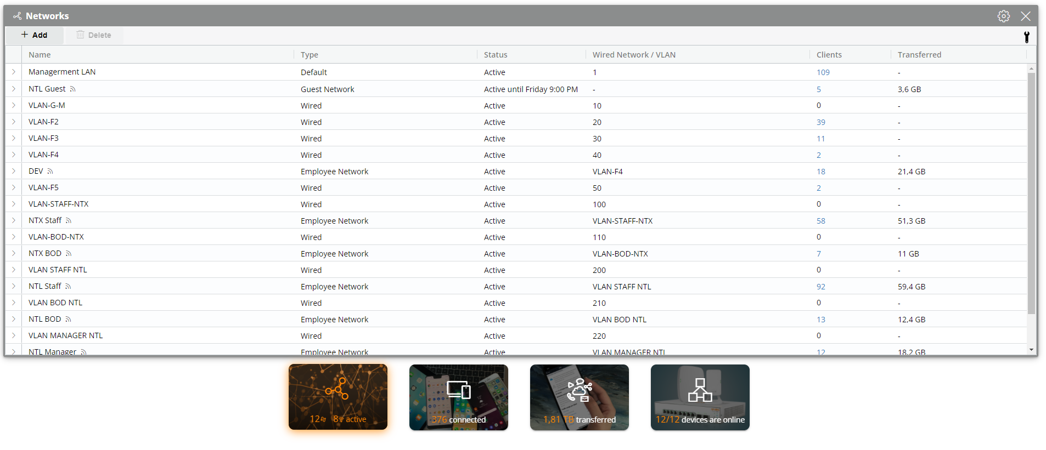Click the vertical scrollbar thumb
The width and height of the screenshot is (1046, 450).
pyautogui.click(x=1031, y=193)
